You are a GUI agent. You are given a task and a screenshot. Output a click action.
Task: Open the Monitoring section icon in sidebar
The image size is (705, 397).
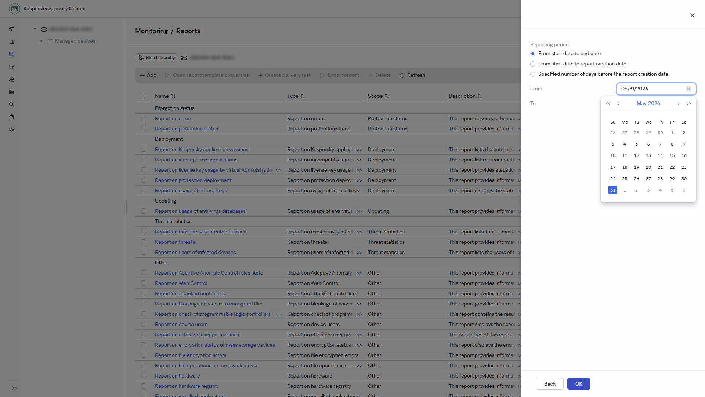(12, 54)
